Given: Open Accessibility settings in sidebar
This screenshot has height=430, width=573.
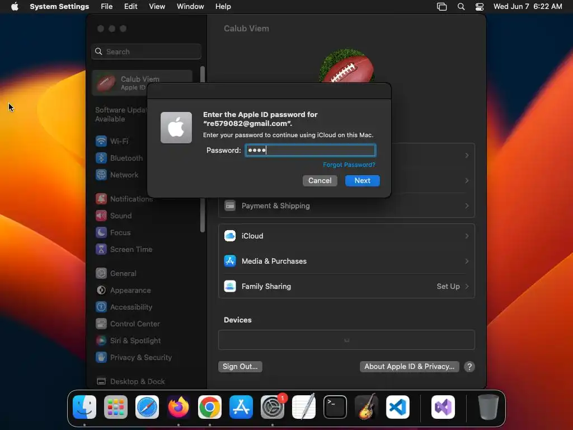Looking at the screenshot, I should [124, 307].
